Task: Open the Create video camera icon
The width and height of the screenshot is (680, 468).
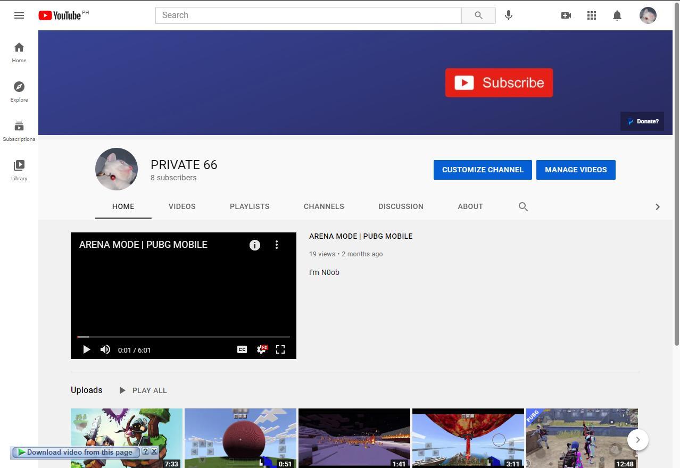Action: (566, 15)
